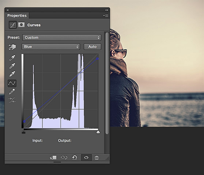Select the on-image targeted adjustment hand tool
This screenshot has width=204, height=175.
point(12,47)
